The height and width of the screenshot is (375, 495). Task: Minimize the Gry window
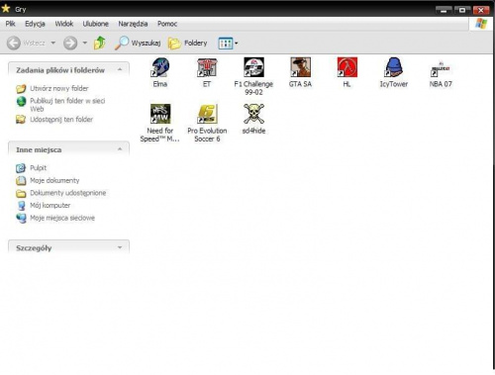444,10
